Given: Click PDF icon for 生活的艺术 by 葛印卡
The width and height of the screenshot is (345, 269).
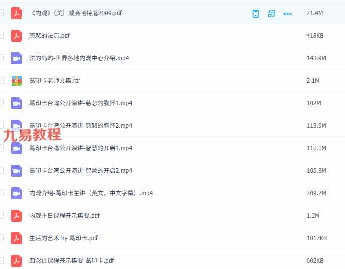Looking at the screenshot, I should (x=17, y=238).
